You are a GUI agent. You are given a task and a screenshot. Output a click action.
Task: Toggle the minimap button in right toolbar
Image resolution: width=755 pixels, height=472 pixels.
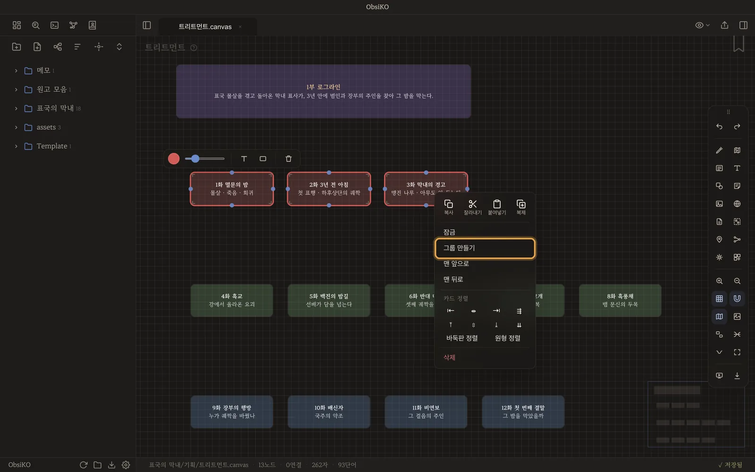coord(719,316)
